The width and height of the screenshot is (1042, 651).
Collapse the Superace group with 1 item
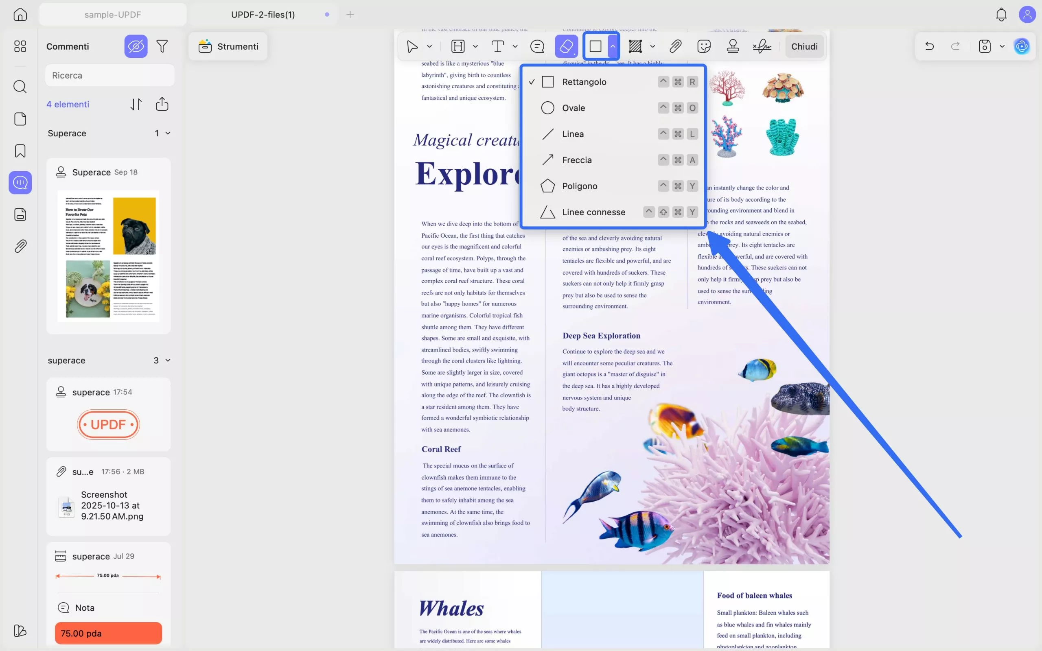(168, 133)
